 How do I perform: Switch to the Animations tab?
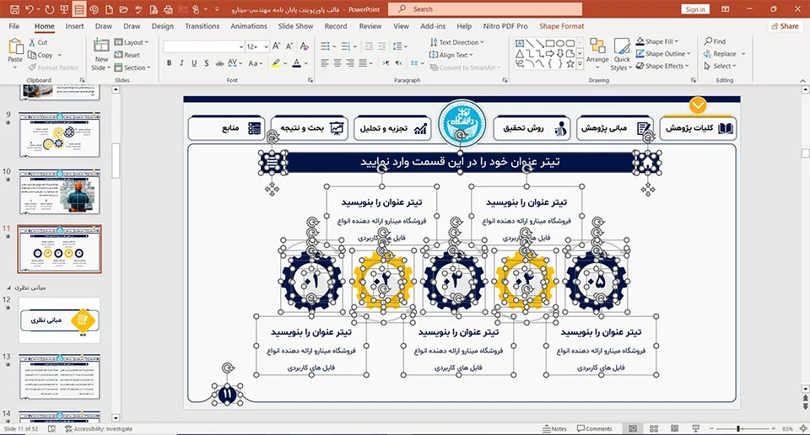tap(248, 26)
